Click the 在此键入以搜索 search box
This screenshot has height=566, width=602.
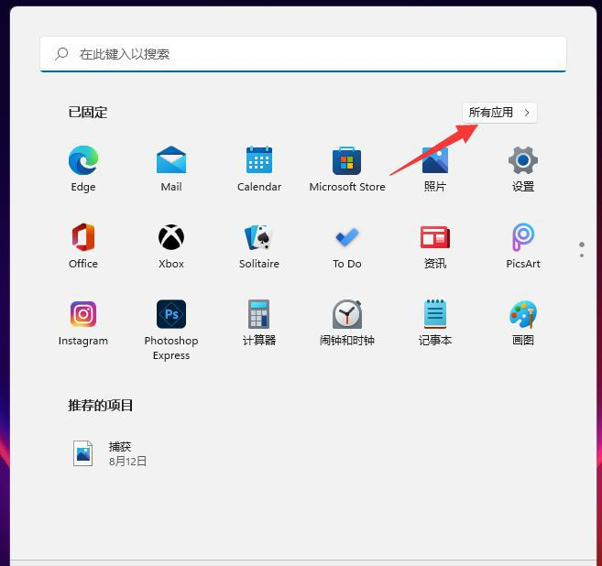[302, 54]
